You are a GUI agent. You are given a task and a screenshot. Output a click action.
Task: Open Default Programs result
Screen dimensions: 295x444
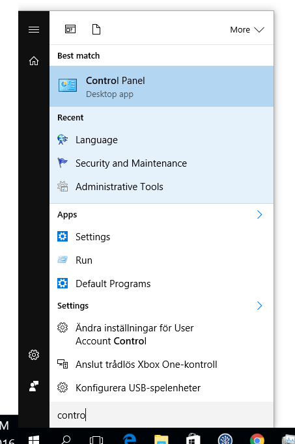click(162, 284)
